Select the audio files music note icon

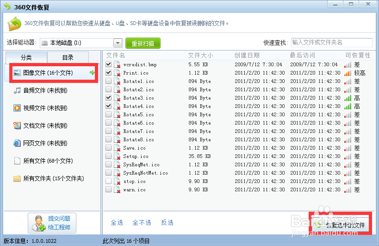pyautogui.click(x=17, y=90)
